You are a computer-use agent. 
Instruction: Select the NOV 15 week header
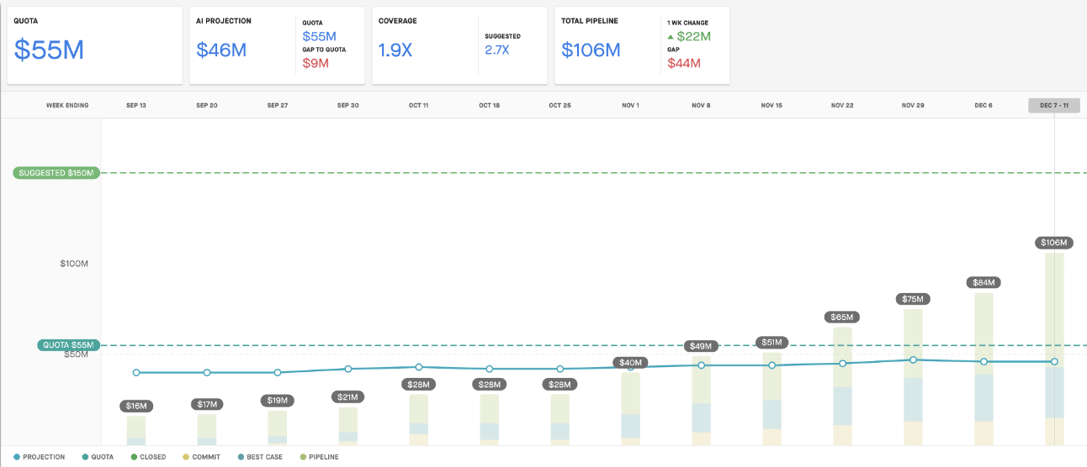(x=772, y=106)
